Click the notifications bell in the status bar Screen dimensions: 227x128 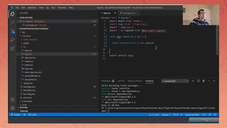coord(215,114)
